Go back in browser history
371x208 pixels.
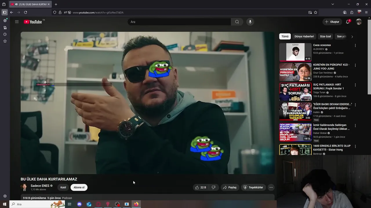pyautogui.click(x=12, y=12)
